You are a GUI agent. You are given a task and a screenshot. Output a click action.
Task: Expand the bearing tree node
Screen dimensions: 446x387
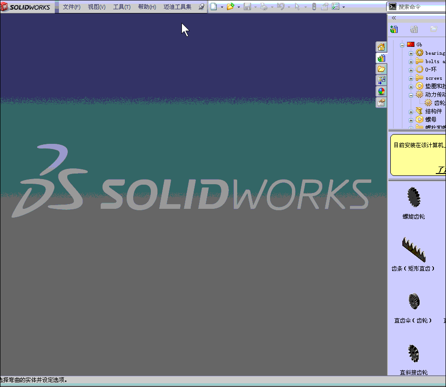(411, 53)
